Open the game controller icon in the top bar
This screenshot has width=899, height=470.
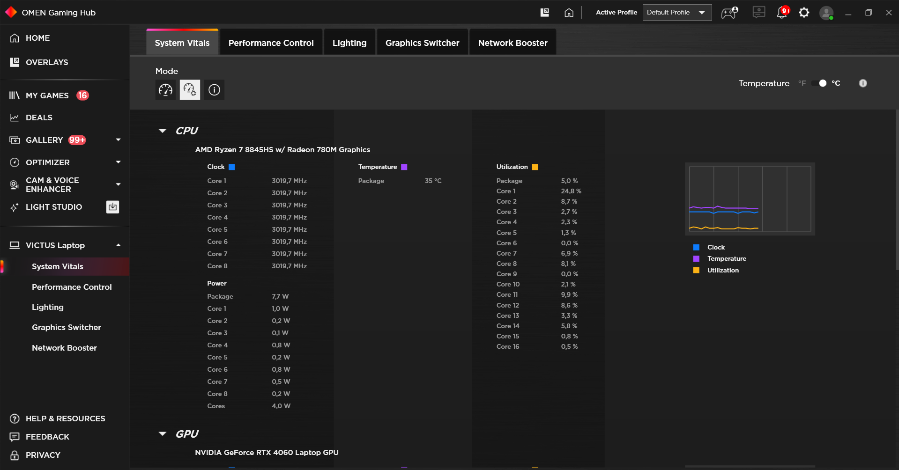point(729,13)
